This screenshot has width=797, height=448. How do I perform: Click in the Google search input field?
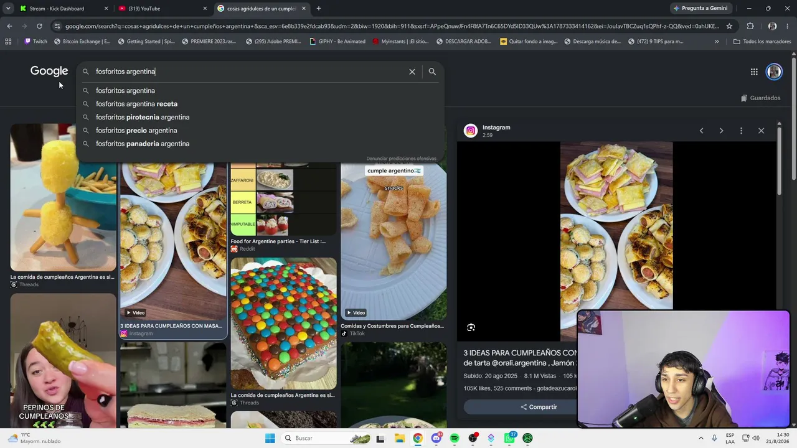coord(249,72)
